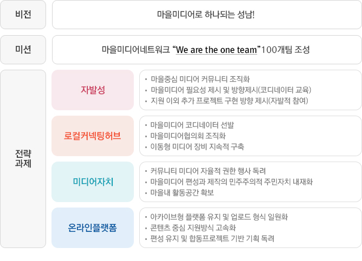The height and width of the screenshot is (261, 362).
Task: Click 아카이브형 플랫폼 유지 bullet line
Action: point(219,217)
